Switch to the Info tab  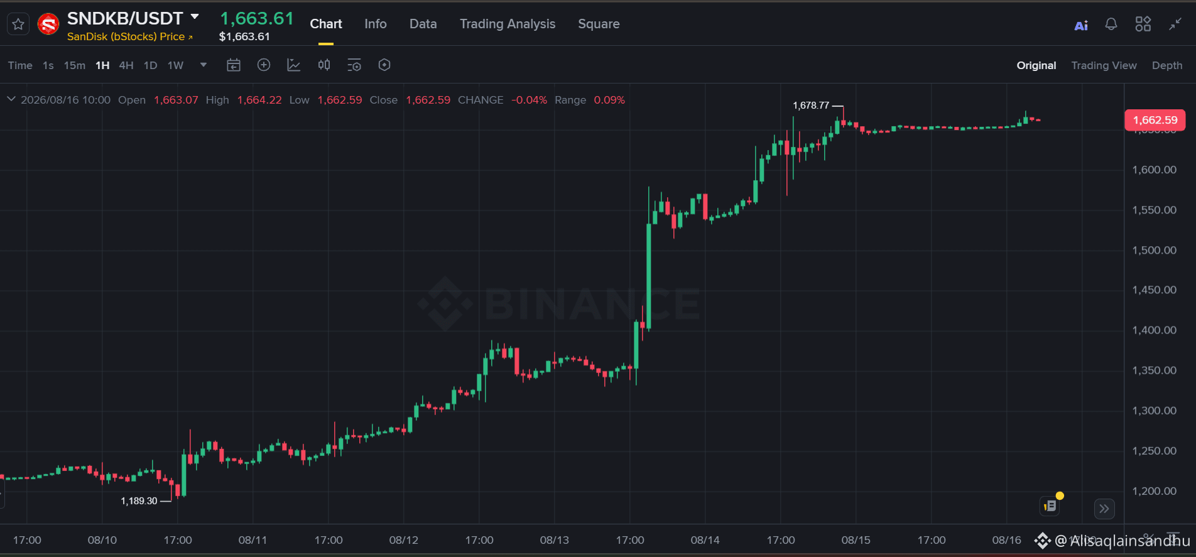point(376,24)
